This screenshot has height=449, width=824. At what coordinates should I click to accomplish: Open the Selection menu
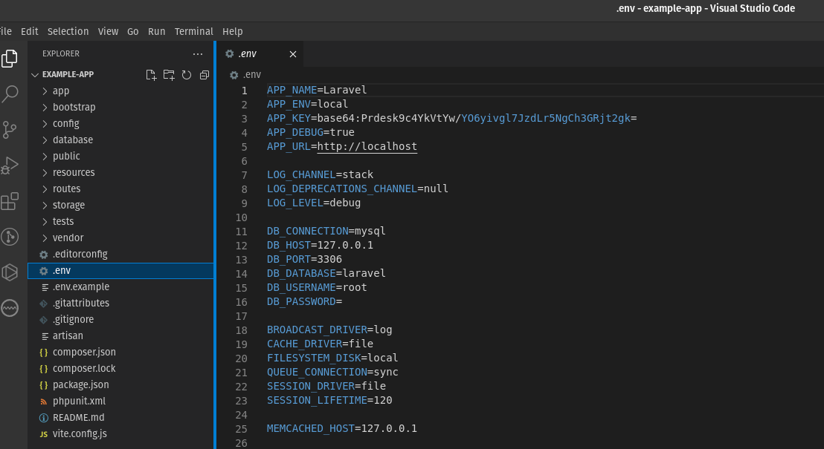click(x=68, y=31)
